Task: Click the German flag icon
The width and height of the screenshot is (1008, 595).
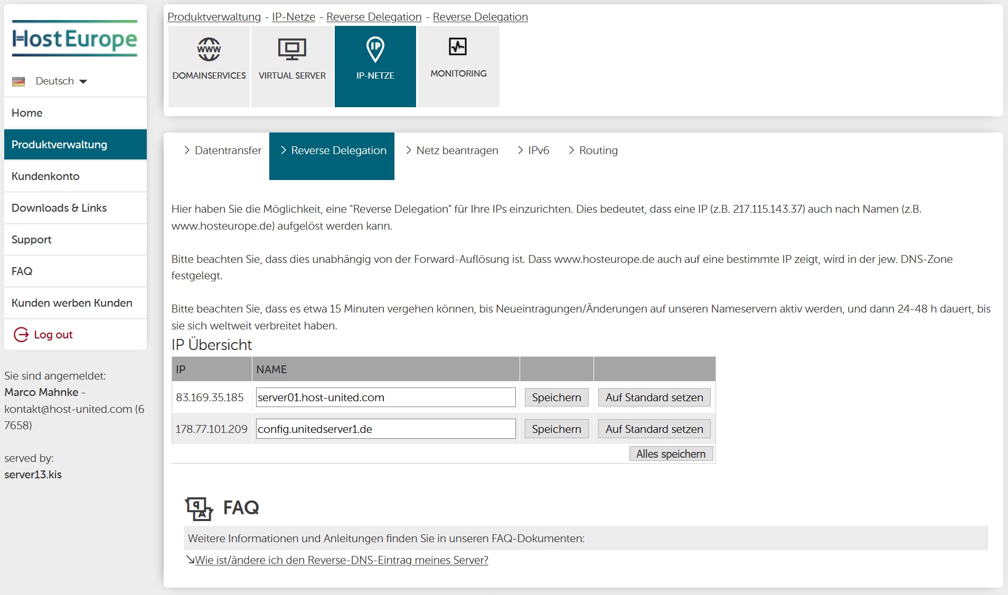Action: click(19, 81)
